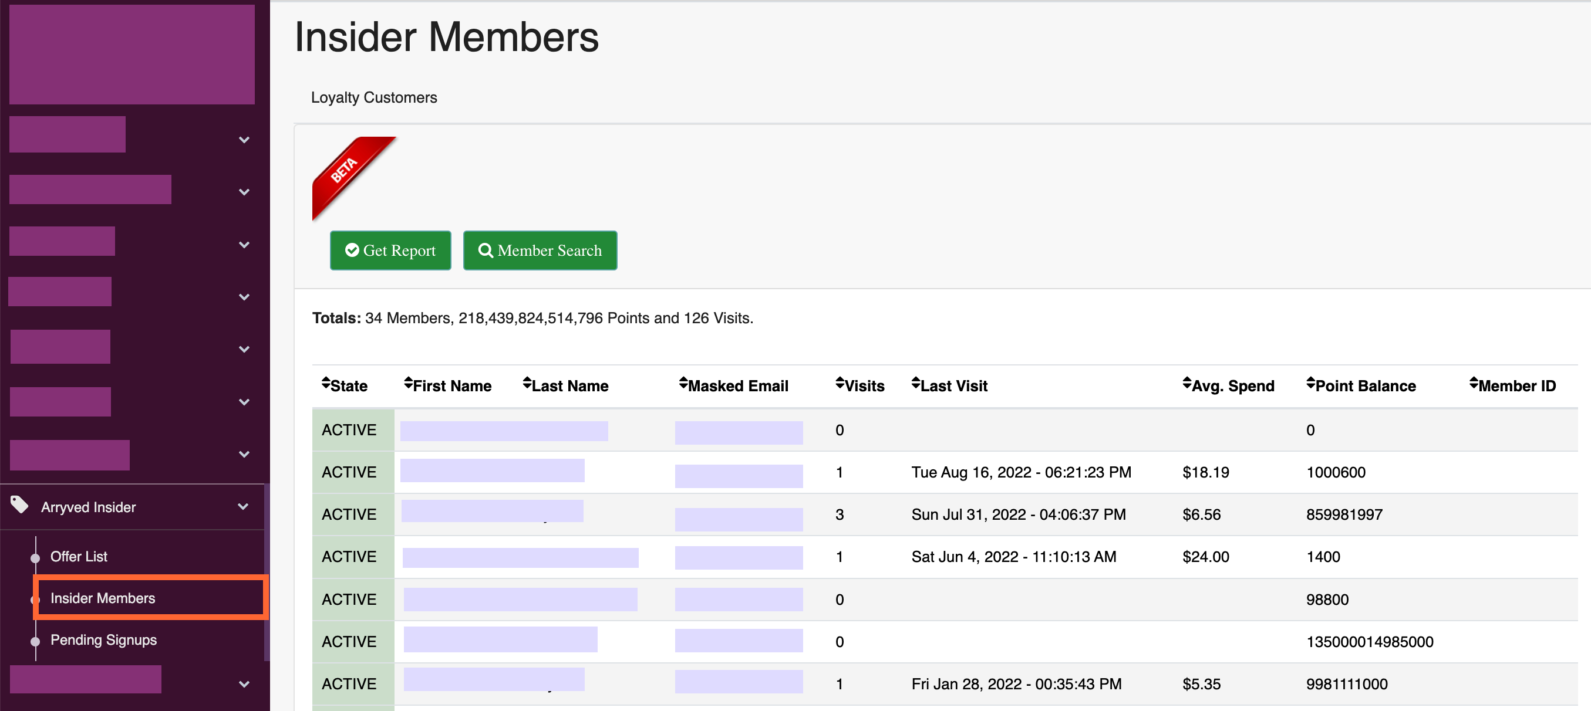
Task: Click the Visits sort arrow icon
Action: [x=840, y=383]
